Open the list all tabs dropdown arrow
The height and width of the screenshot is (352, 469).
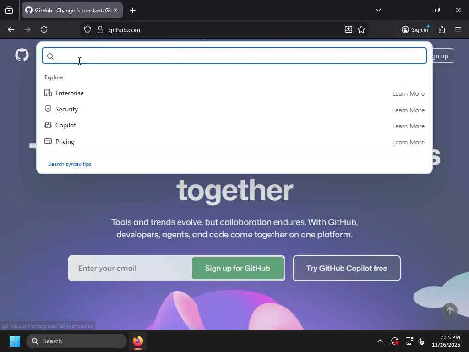tap(378, 10)
